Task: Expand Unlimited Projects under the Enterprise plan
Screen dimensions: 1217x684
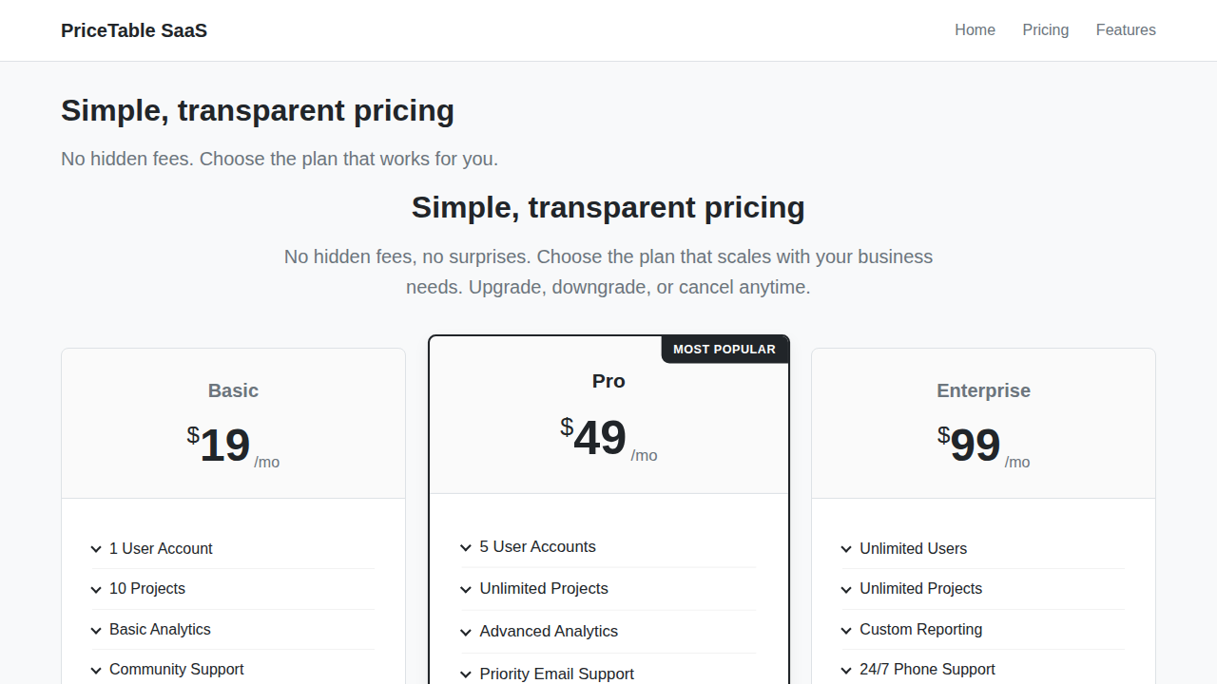Action: 846,589
